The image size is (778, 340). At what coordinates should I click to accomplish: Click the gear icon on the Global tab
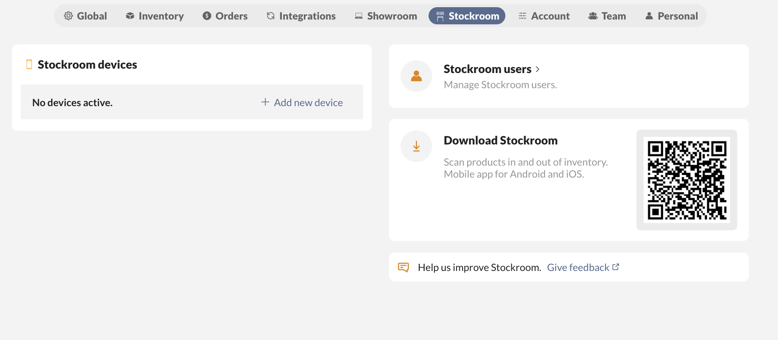(69, 16)
